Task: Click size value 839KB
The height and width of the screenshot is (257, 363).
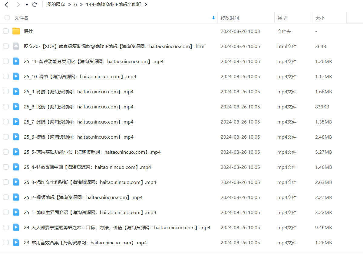Action: click(x=322, y=107)
